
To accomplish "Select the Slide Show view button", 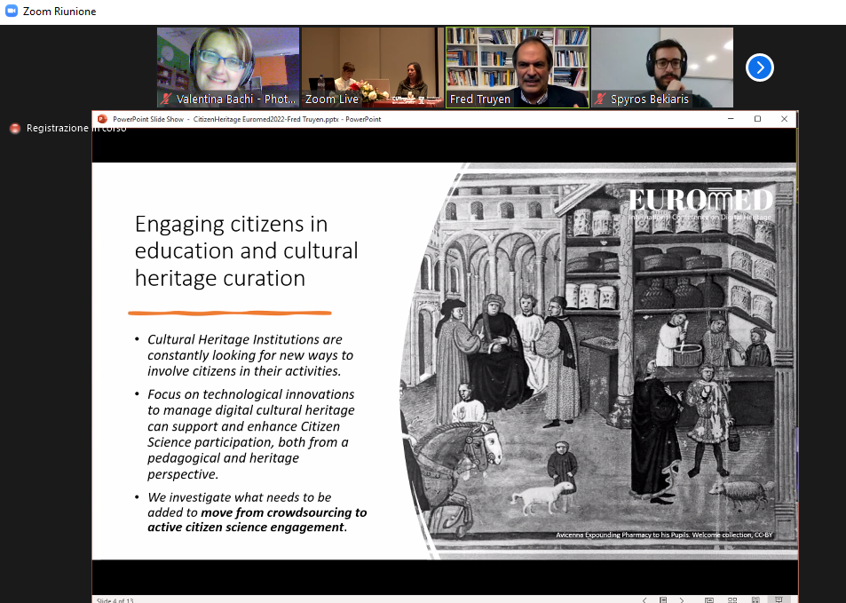I will (779, 599).
